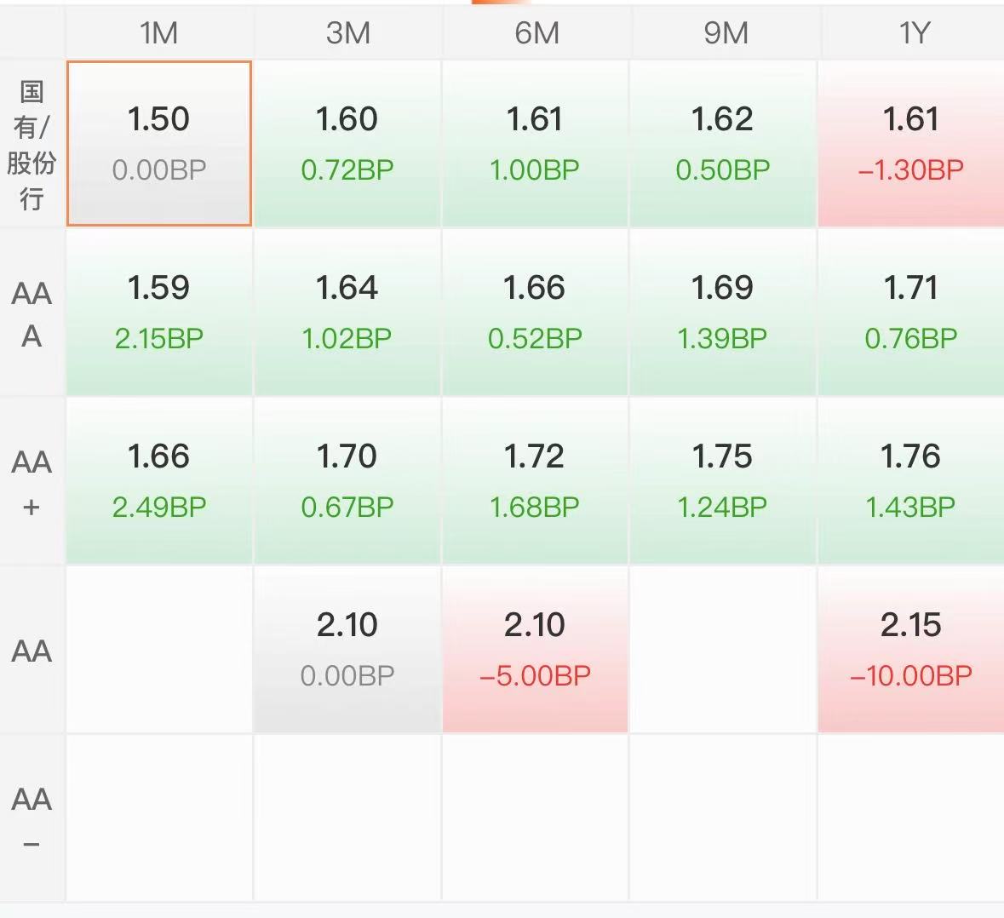
Task: Click the 1M column header
Action: coord(158,32)
